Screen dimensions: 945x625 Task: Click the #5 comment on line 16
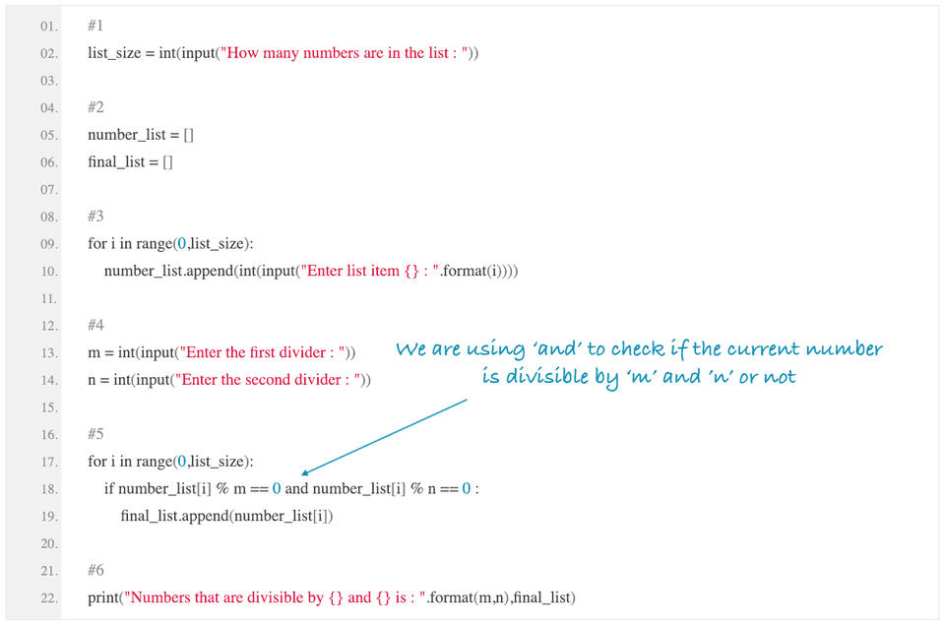[95, 434]
